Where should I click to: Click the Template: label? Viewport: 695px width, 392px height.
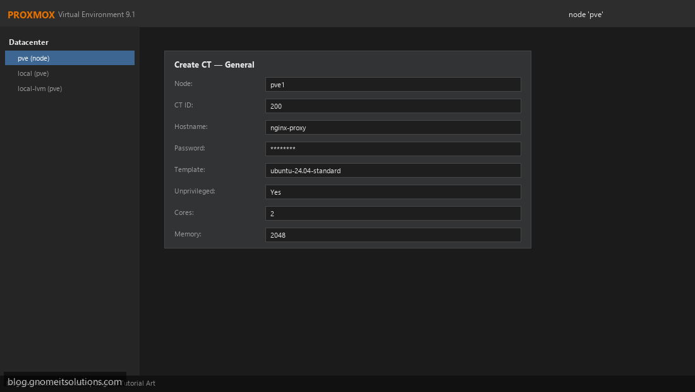point(190,169)
